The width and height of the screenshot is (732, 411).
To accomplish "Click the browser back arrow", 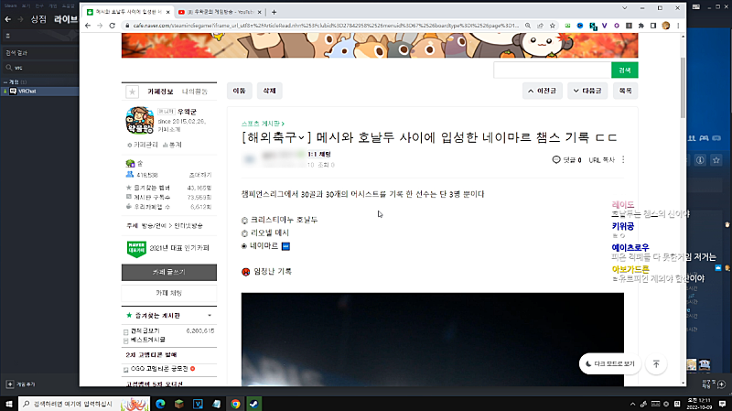I will click(x=88, y=26).
